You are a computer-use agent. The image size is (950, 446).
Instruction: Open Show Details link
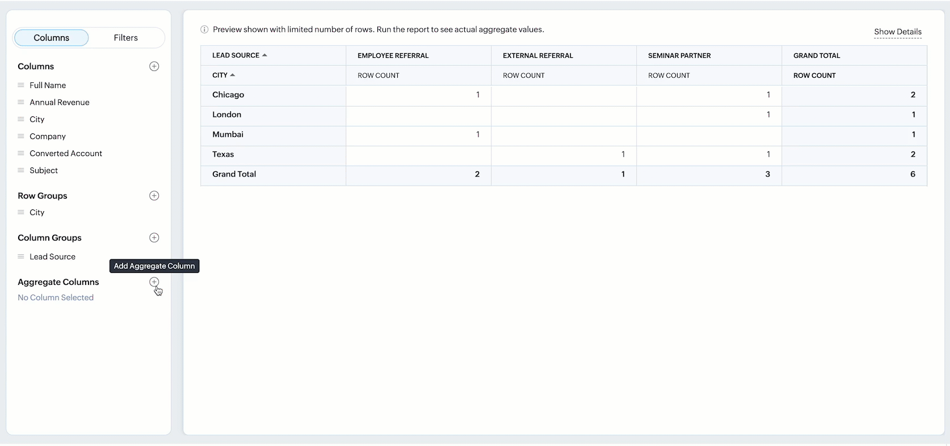[x=897, y=32]
